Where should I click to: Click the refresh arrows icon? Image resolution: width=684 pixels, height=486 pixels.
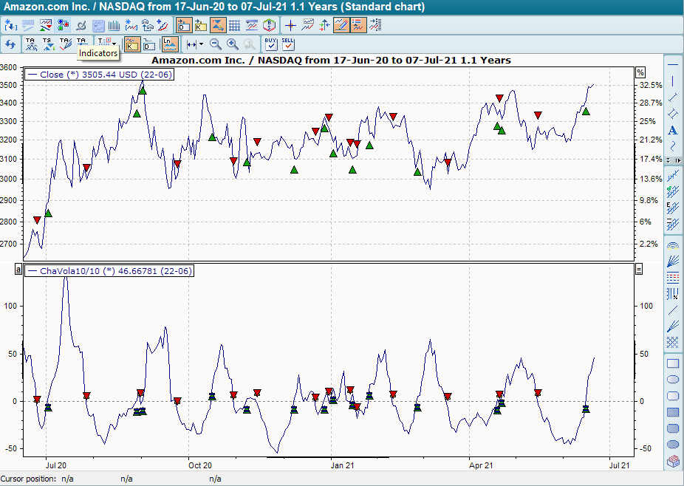coord(10,44)
